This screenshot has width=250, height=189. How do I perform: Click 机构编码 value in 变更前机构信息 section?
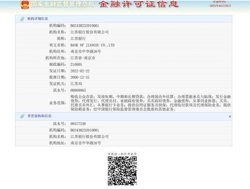click(x=85, y=130)
